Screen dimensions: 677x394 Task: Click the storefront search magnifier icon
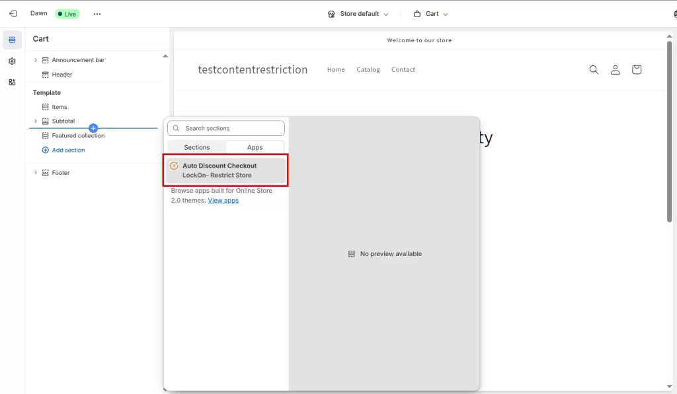coord(594,70)
